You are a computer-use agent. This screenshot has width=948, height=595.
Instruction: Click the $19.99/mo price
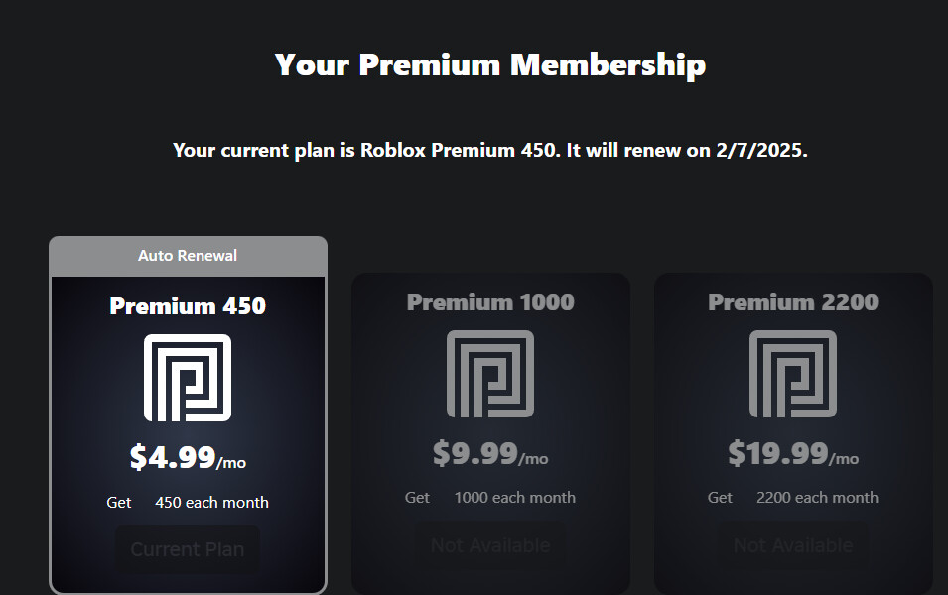pyautogui.click(x=793, y=453)
